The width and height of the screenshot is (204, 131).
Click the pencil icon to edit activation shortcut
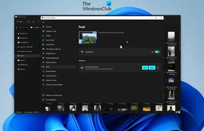158,68
